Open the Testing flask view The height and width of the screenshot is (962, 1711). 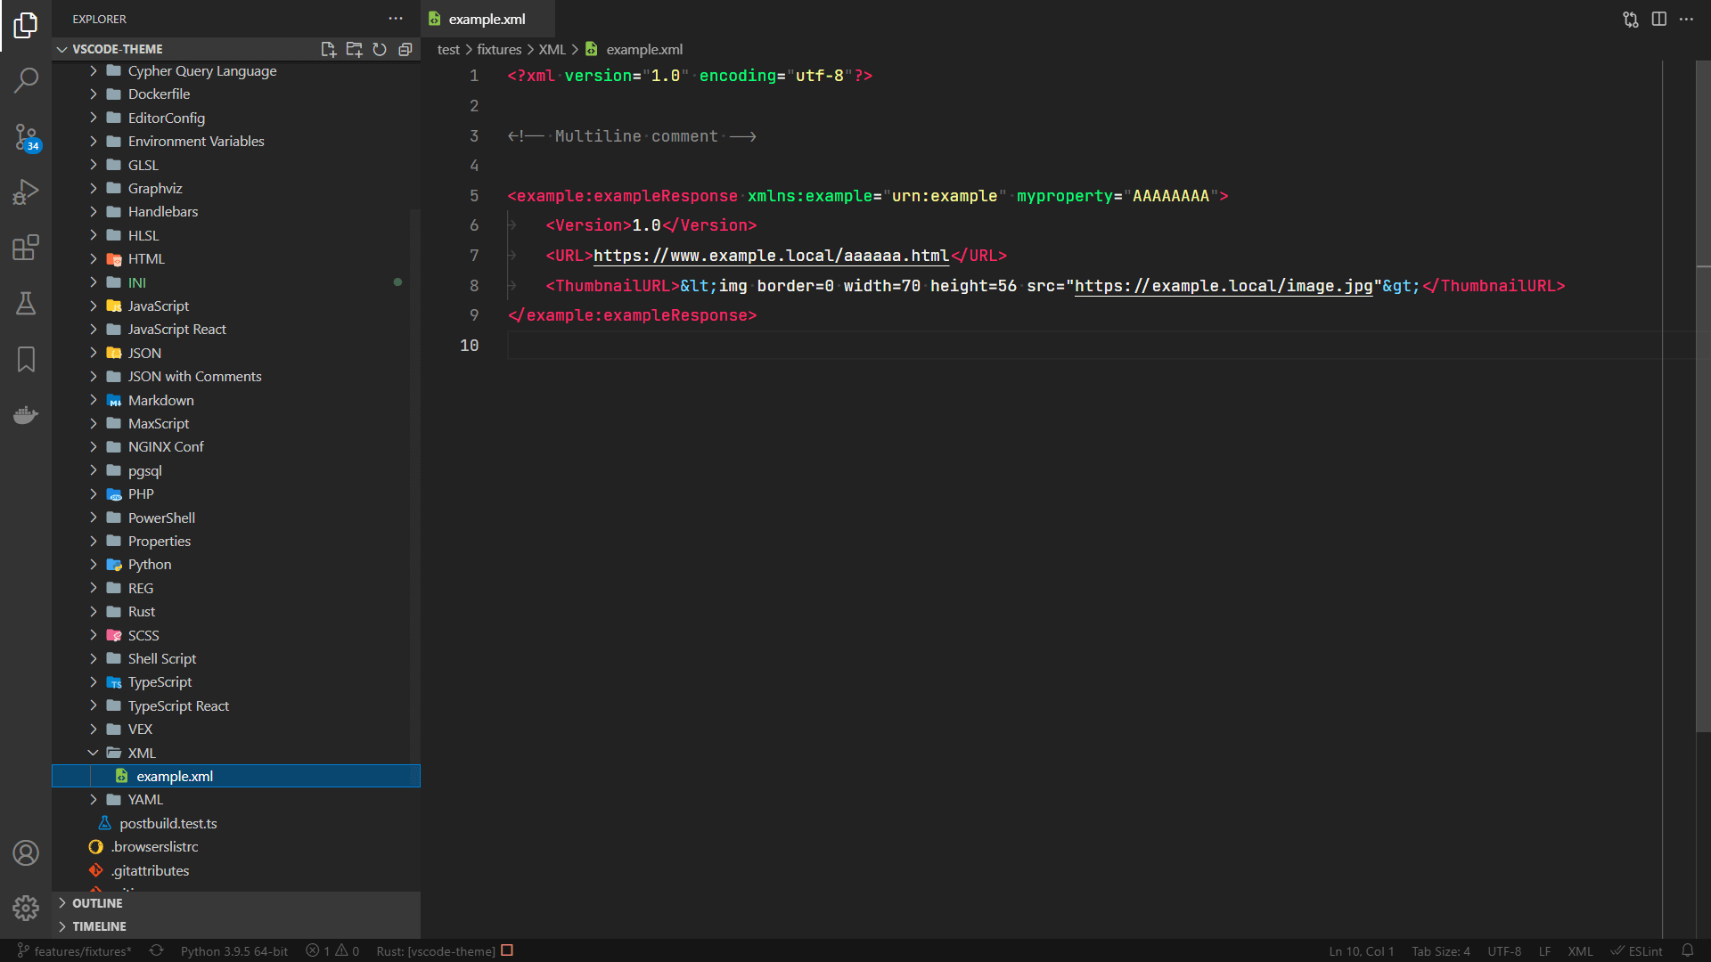point(26,304)
